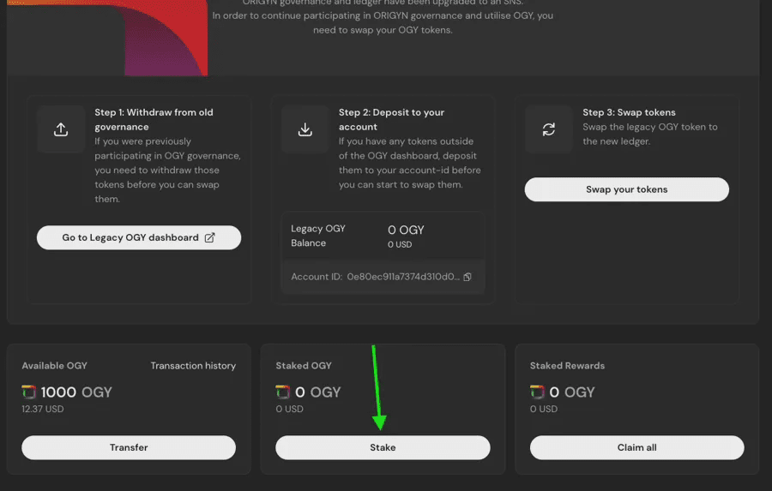The width and height of the screenshot is (772, 491).
Task: Select the Account ID 0e80ec911a7374d310d0 text
Action: coord(403,277)
